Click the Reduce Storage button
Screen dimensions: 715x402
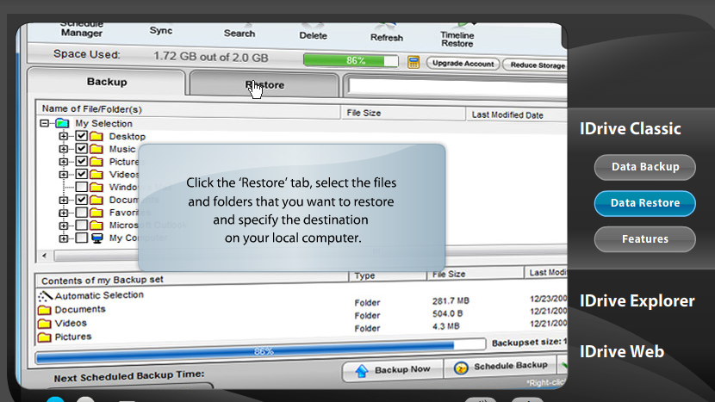[535, 65]
